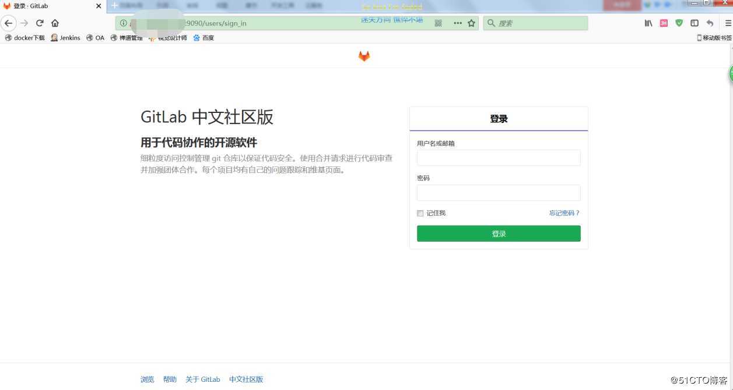This screenshot has width=733, height=390.
Task: Enable the 记住我 checkbox
Action: coord(420,213)
